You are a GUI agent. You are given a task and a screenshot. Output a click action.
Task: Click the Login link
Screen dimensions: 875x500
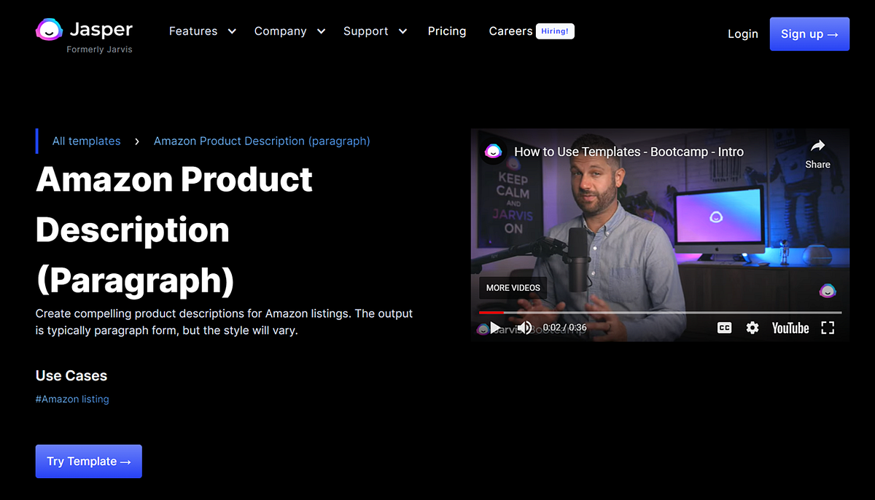coord(743,34)
